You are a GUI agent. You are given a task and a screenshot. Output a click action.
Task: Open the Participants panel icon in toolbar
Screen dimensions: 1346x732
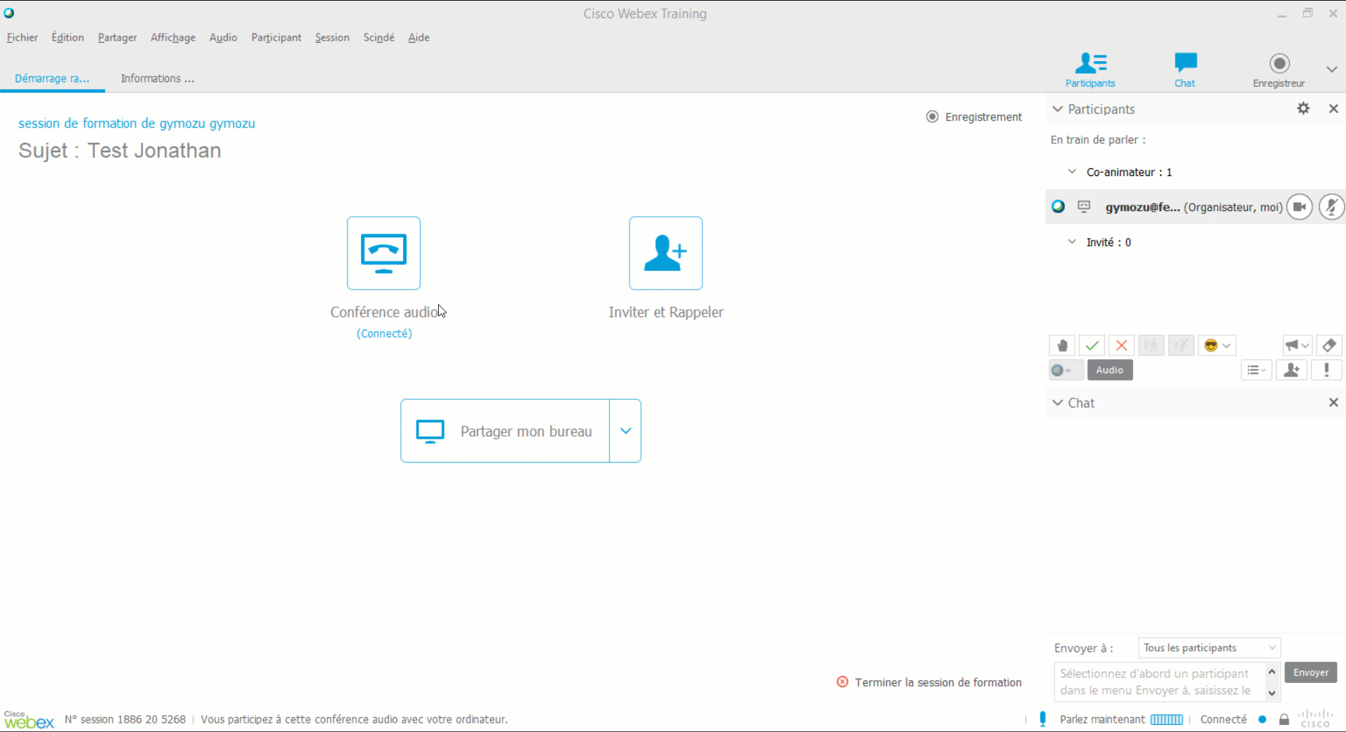1090,70
